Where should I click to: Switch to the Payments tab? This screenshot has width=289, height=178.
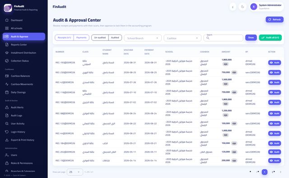(81, 38)
